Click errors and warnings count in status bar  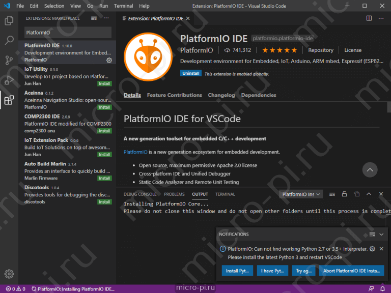[x=15, y=289]
